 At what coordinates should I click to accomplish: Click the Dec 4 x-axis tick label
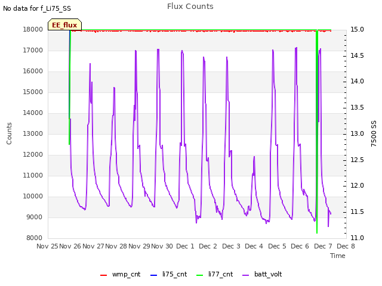tap(254, 246)
